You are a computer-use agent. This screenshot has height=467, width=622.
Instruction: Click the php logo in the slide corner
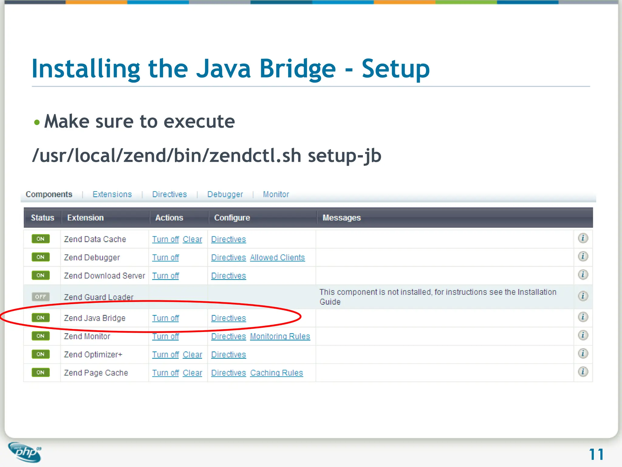tap(25, 452)
